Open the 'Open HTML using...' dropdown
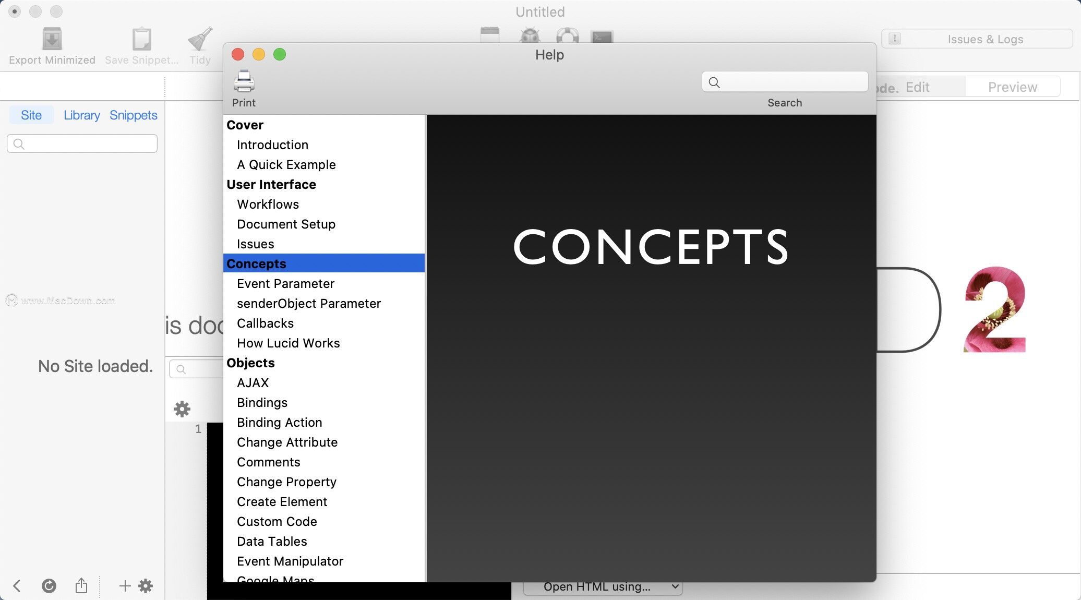The height and width of the screenshot is (600, 1081). 603,586
